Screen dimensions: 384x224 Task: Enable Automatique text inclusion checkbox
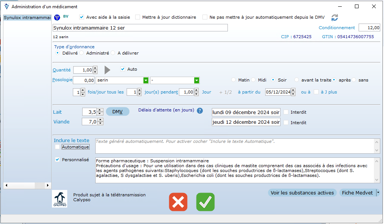point(57,147)
